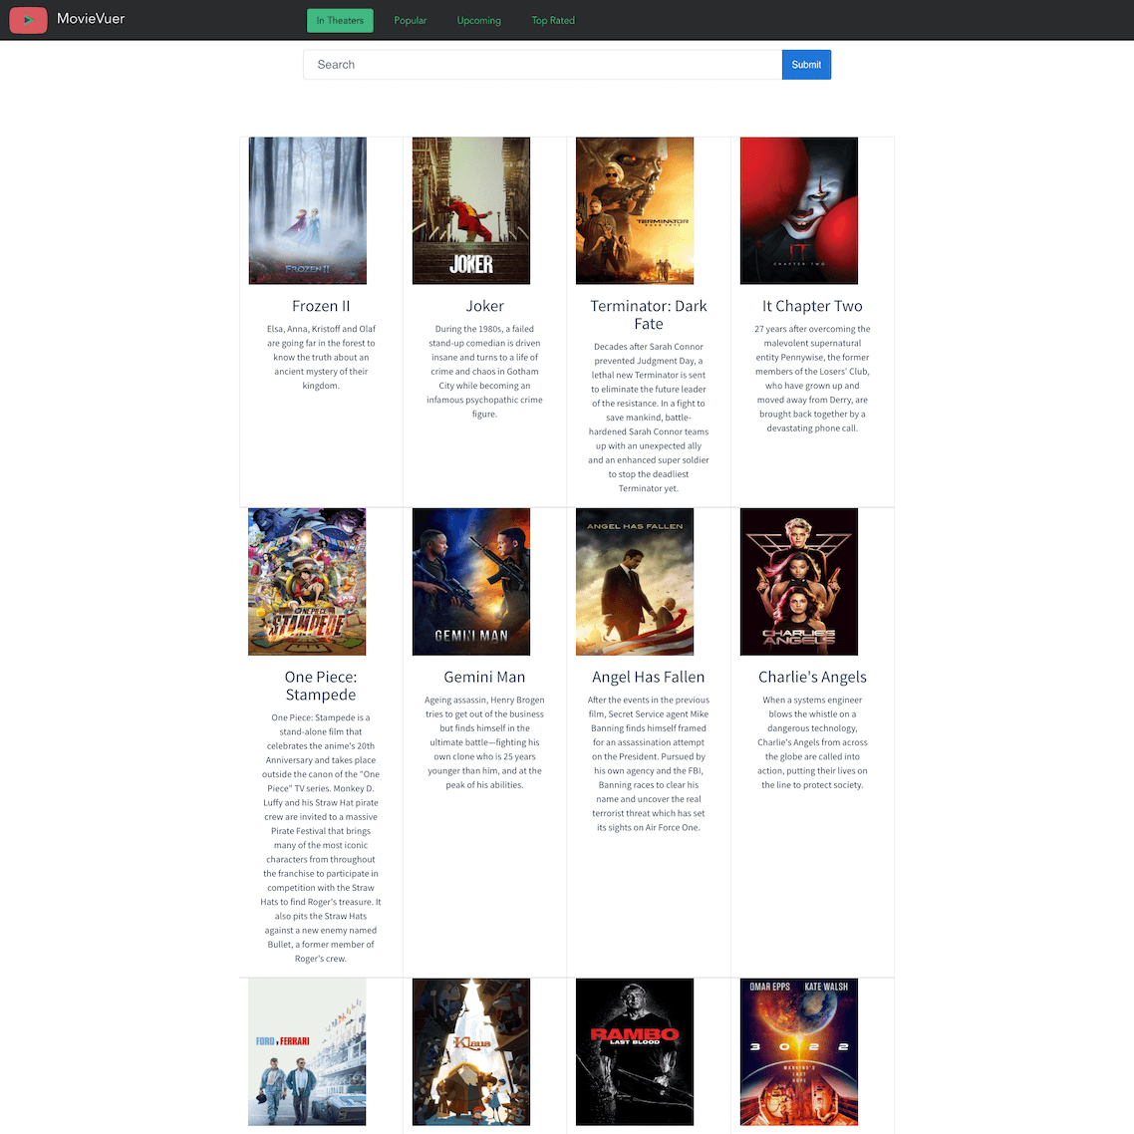Open the 3022 movie poster

coord(799,1051)
